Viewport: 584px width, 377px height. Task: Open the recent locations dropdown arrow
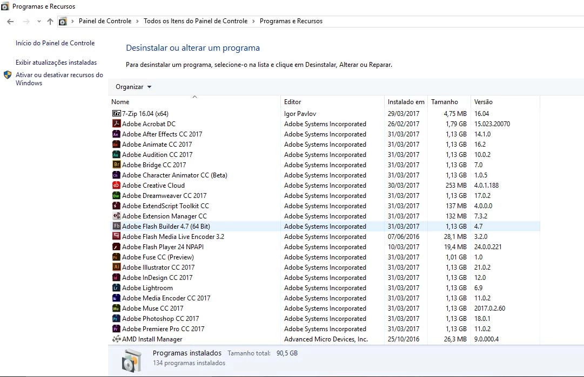click(x=39, y=22)
